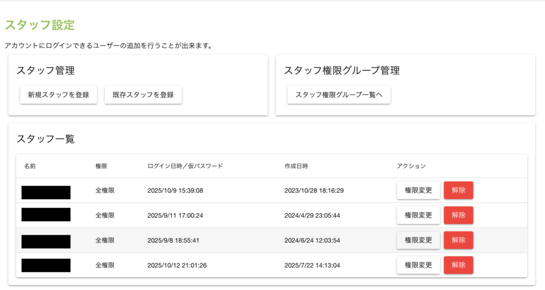Click the スタッフ一覧 section heading
This screenshot has height=290, width=545.
click(45, 139)
